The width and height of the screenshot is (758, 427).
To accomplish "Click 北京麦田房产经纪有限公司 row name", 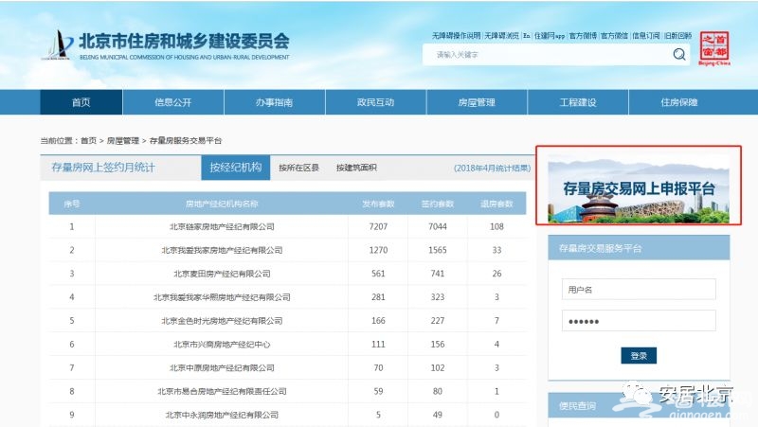I will 222,274.
